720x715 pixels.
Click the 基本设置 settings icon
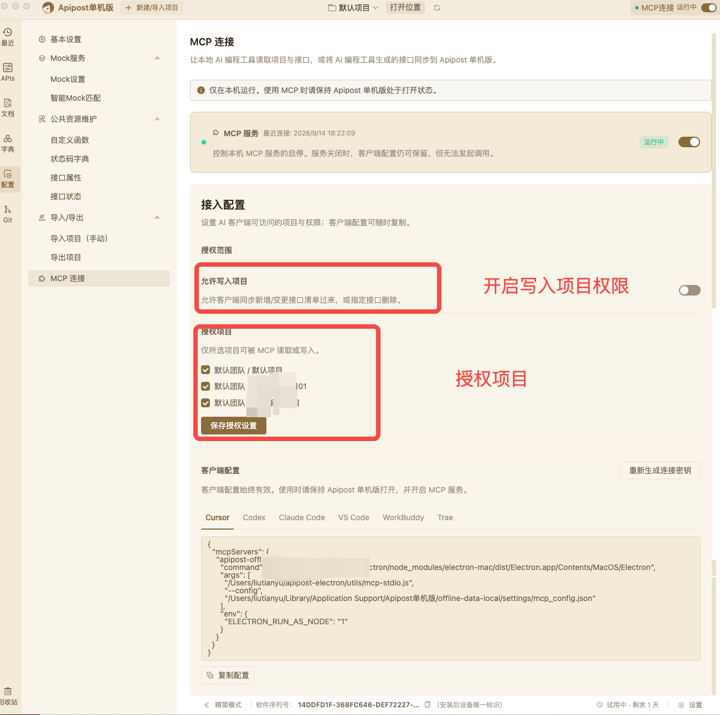pyautogui.click(x=42, y=39)
